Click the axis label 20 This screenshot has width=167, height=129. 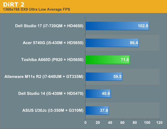point(98,123)
